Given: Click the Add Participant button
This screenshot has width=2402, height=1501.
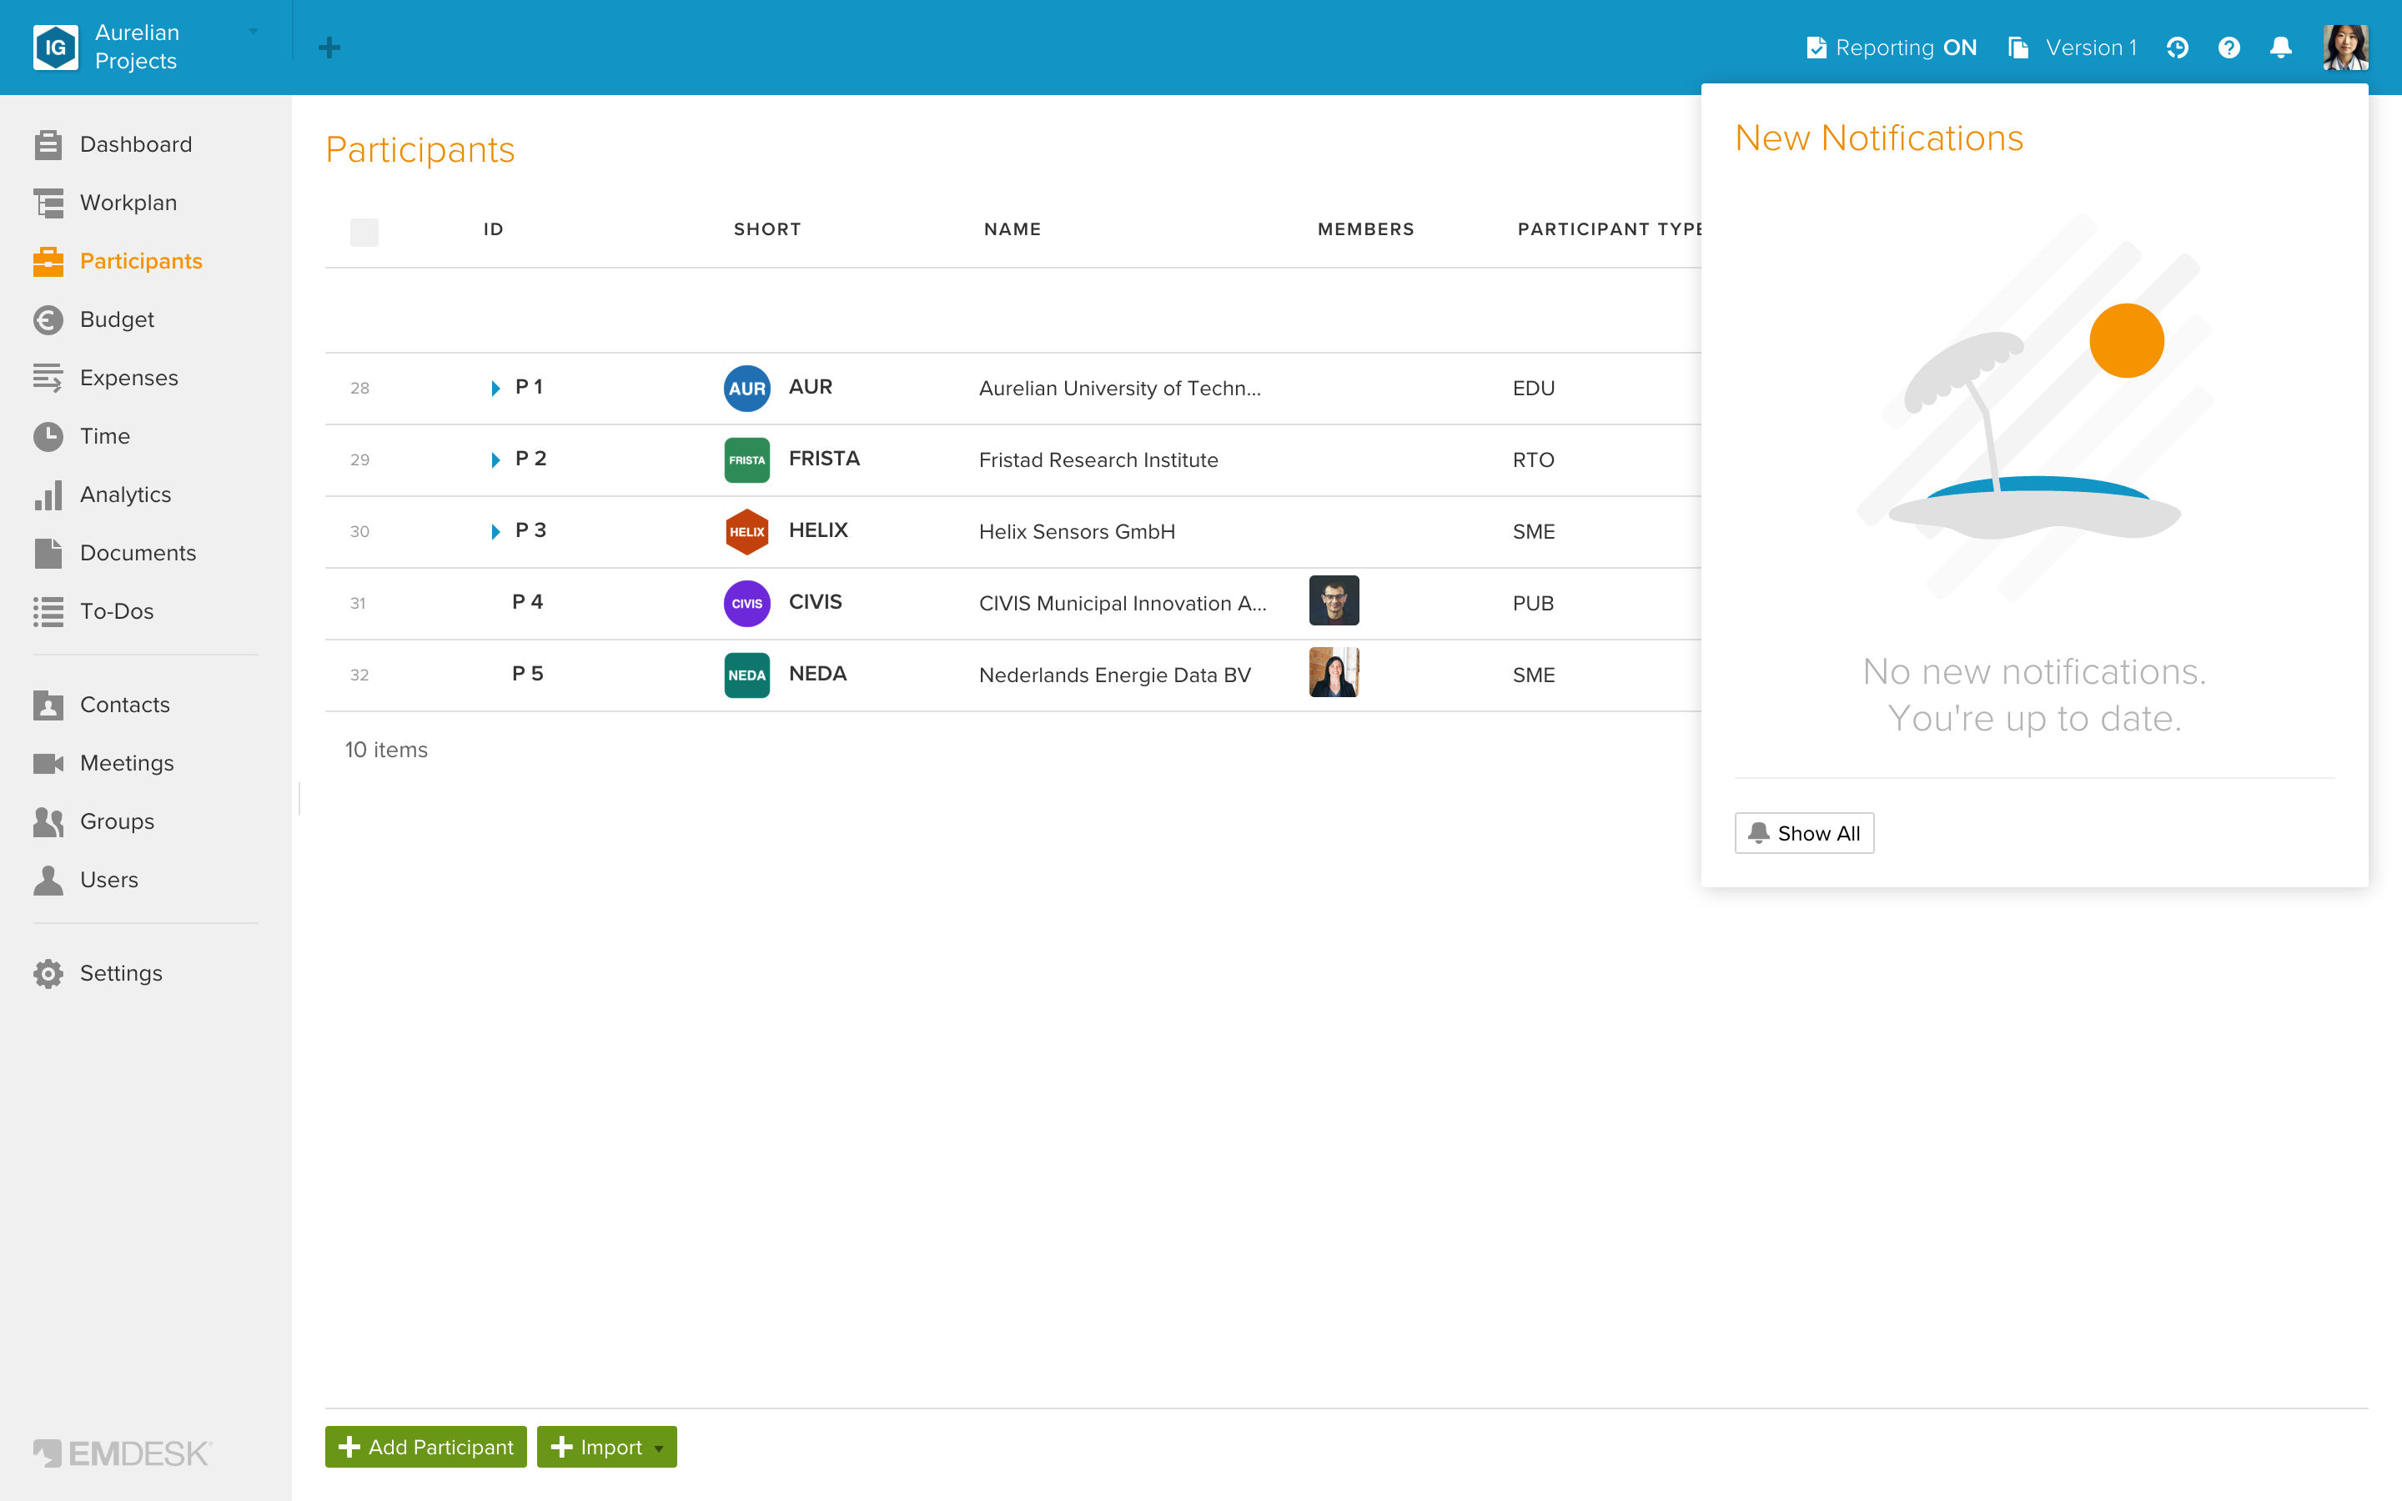Looking at the screenshot, I should tap(426, 1447).
